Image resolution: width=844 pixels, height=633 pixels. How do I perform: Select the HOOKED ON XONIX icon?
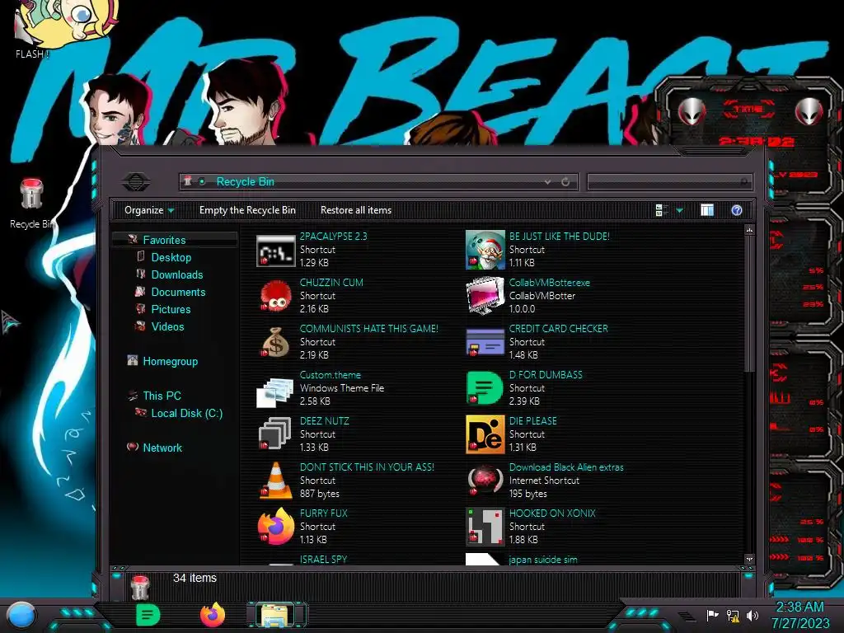[x=485, y=526]
